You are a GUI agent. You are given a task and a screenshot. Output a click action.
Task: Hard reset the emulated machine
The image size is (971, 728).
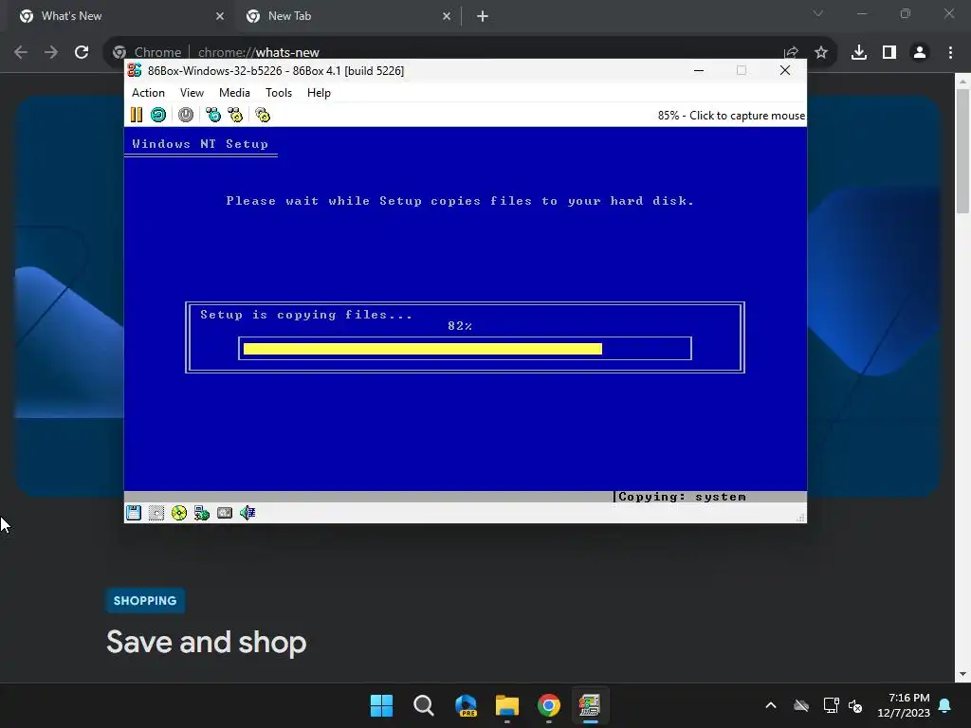point(158,115)
